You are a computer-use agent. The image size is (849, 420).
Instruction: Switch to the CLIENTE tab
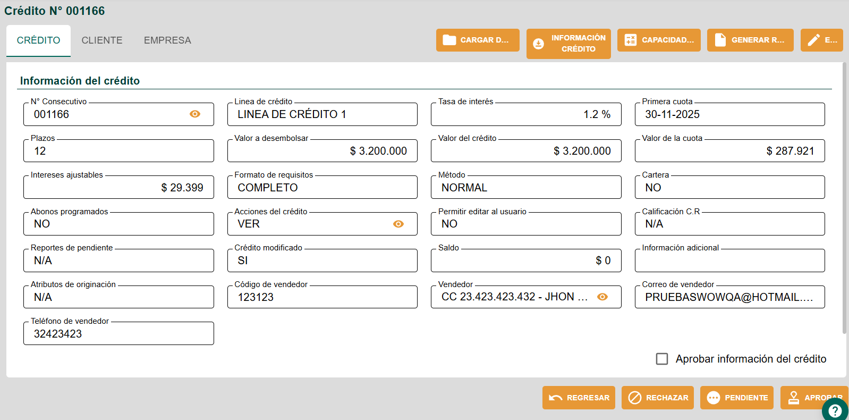(x=102, y=40)
